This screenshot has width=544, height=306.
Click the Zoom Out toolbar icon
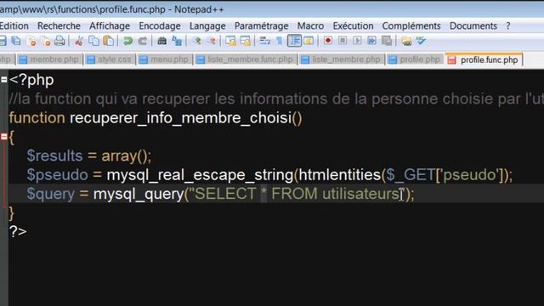click(x=212, y=41)
